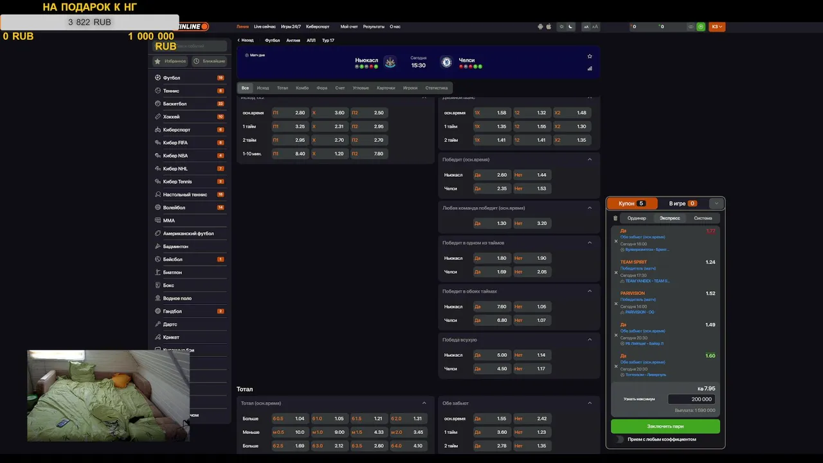
Task: Collapse Любая команда победит market section
Action: point(590,208)
